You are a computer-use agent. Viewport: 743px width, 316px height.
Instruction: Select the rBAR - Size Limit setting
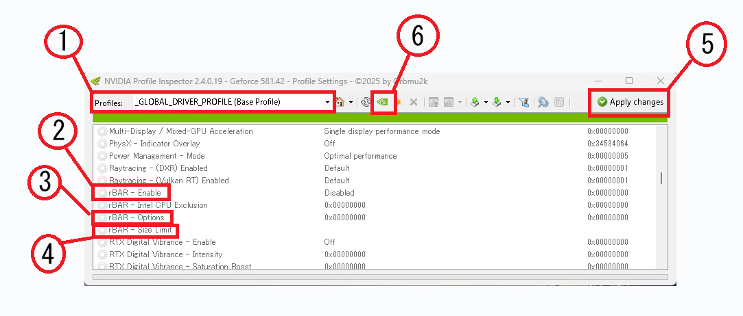pos(140,230)
